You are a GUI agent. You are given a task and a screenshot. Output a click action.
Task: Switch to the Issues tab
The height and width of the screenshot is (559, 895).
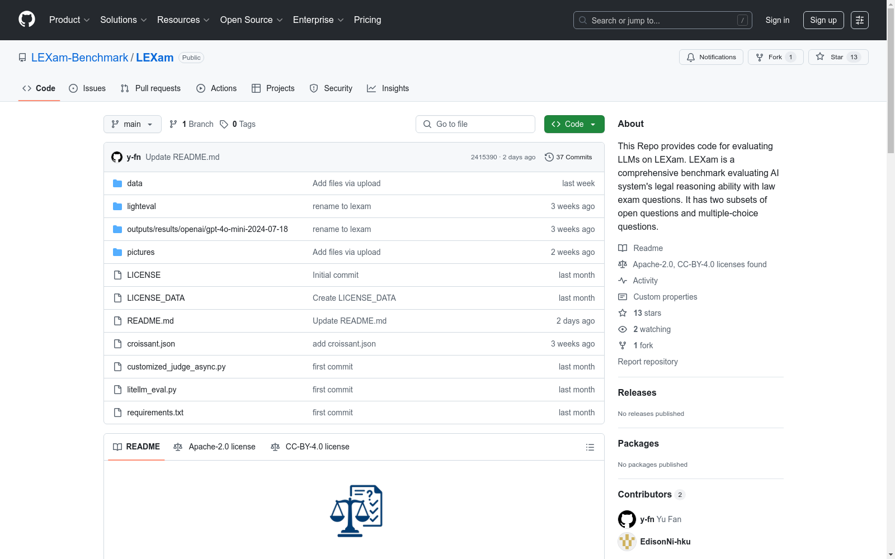coord(87,88)
